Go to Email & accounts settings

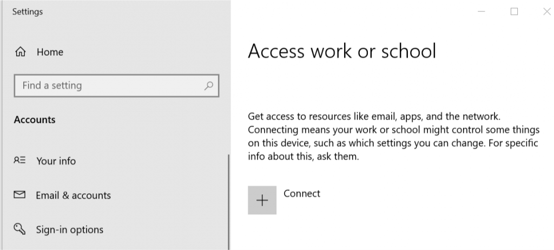[73, 195]
